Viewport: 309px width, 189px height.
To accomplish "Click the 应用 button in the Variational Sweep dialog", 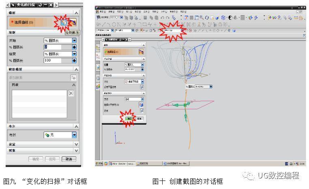I will (x=52, y=159).
